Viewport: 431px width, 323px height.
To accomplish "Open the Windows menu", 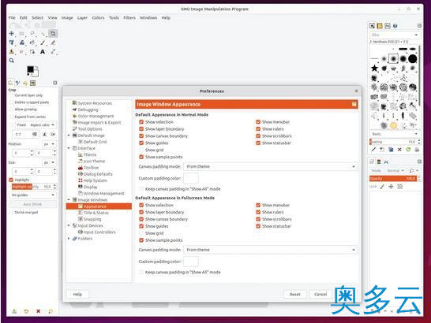I will (148, 17).
